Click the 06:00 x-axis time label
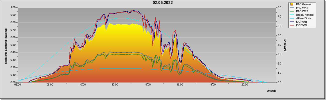Screen dimensions: 326x100 pyautogui.click(x=18, y=85)
